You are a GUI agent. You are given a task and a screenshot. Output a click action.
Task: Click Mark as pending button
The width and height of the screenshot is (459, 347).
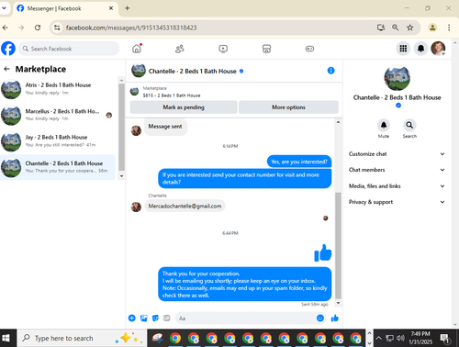(x=184, y=107)
